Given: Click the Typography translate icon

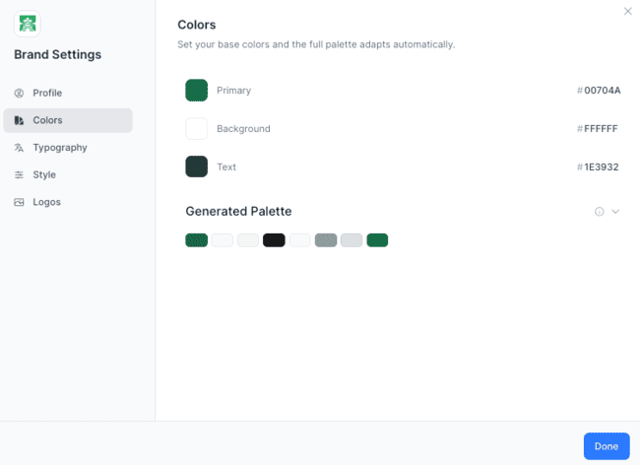Looking at the screenshot, I should point(19,148).
